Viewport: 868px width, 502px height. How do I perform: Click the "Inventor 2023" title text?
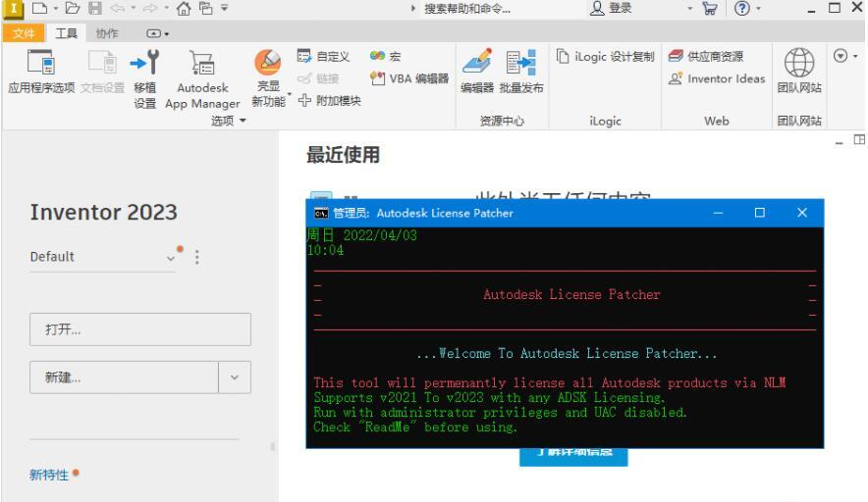tap(104, 213)
